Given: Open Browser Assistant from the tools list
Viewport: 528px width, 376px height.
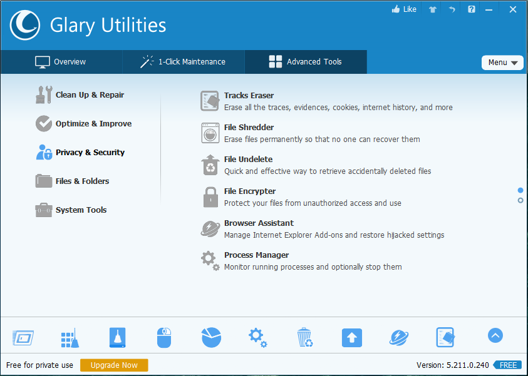Looking at the screenshot, I should [x=259, y=223].
